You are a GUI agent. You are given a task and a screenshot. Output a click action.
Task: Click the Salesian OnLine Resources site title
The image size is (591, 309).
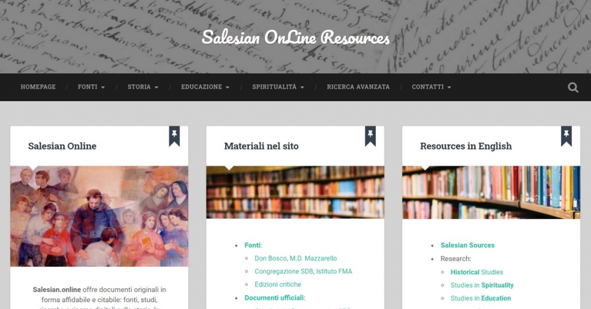click(x=295, y=37)
